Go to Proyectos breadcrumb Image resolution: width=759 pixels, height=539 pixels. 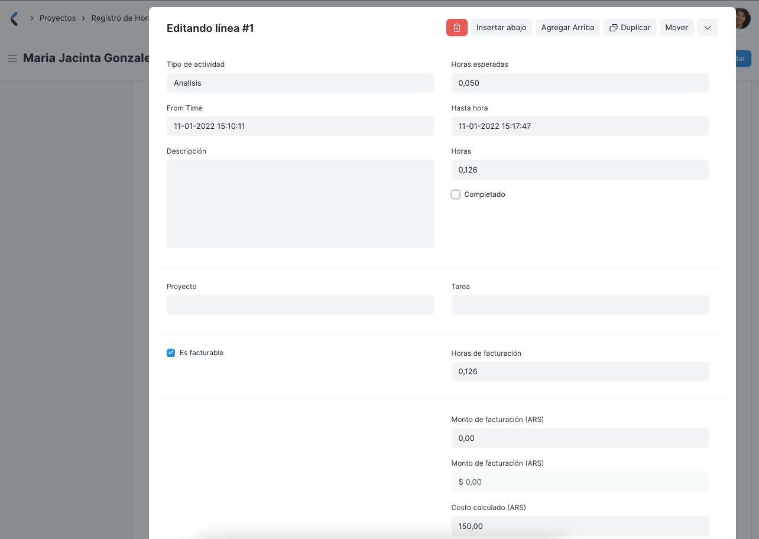pyautogui.click(x=57, y=18)
